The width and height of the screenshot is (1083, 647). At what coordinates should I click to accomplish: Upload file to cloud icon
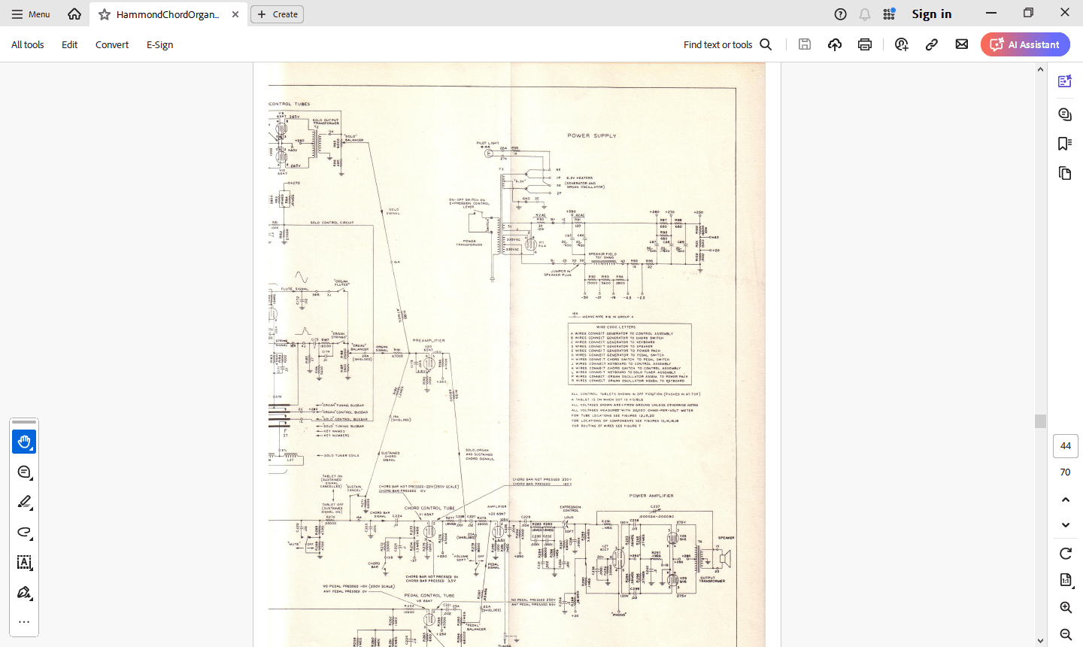click(835, 44)
